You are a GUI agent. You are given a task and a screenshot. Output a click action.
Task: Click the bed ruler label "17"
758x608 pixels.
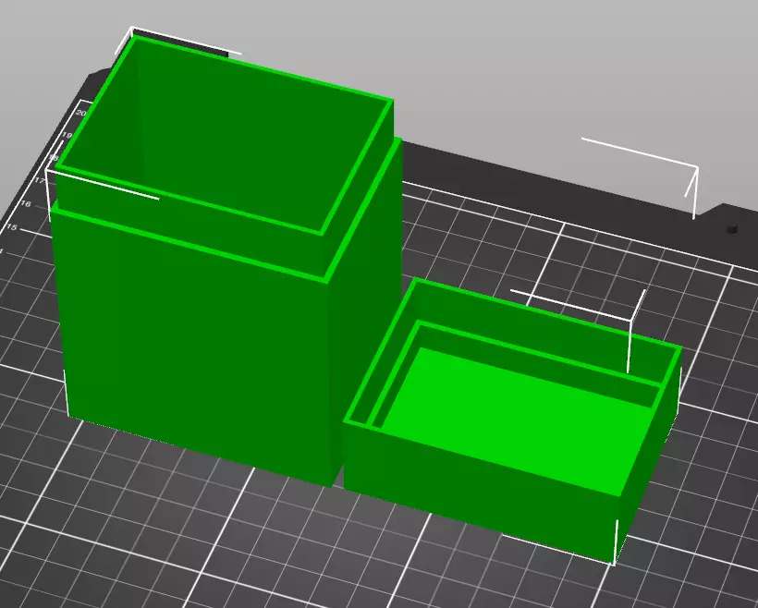click(x=40, y=181)
